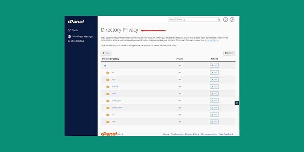Screen dimensions: 304x152
Task: Open notifications bell icon
Action: [225, 19]
